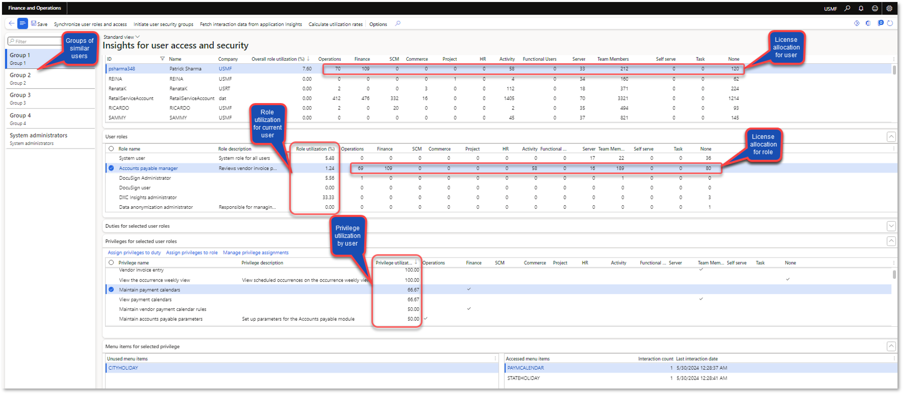The width and height of the screenshot is (903, 394).
Task: Click None checkmark for View the occurrence weekly view
Action: pyautogui.click(x=788, y=279)
